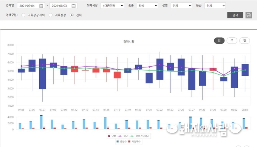Click the 07.16 red candlestick box
Image resolution: width=257 pixels, height=147 pixels.
[x=117, y=75]
